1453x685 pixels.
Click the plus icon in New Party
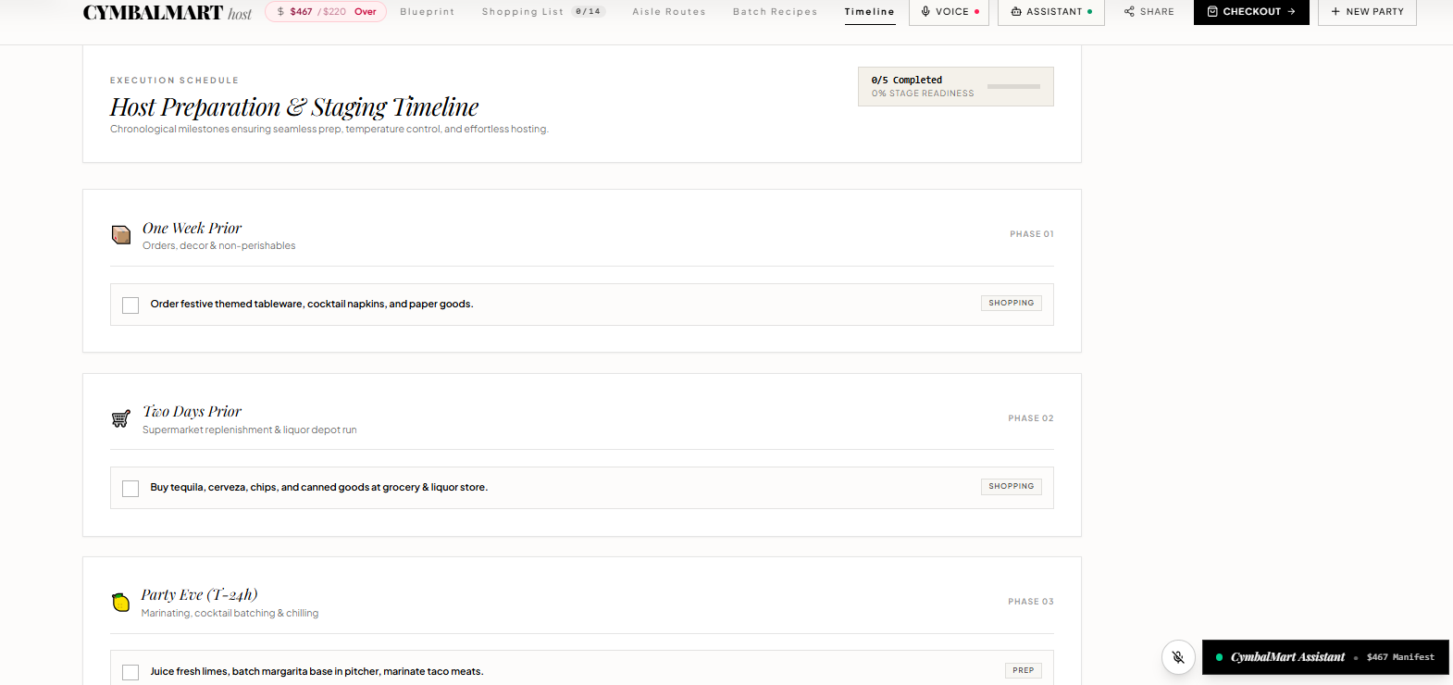point(1335,12)
